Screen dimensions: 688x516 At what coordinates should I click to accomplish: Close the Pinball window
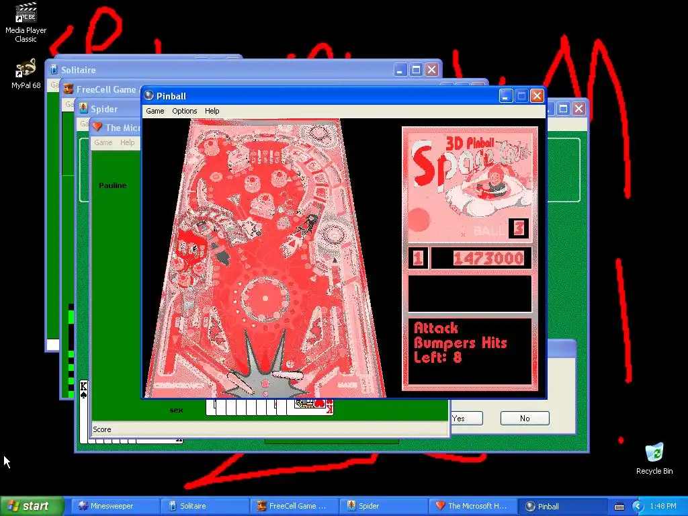point(537,95)
